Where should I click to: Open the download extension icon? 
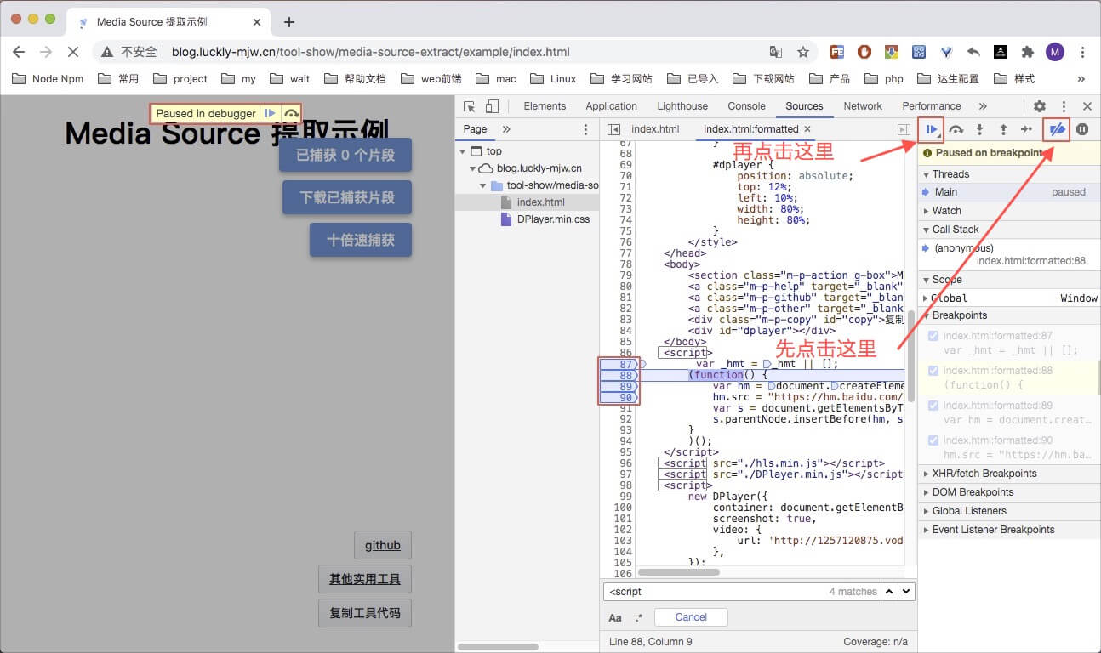892,52
